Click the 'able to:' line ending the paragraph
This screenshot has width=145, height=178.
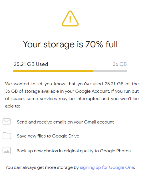[13, 106]
